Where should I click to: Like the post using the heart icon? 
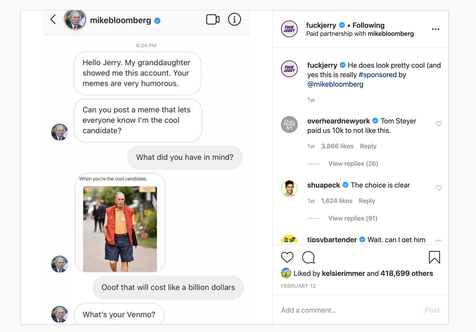coord(287,257)
